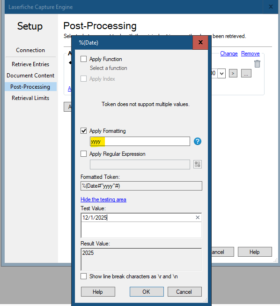The height and width of the screenshot is (306, 280).
Task: Click the Change link
Action: click(229, 54)
